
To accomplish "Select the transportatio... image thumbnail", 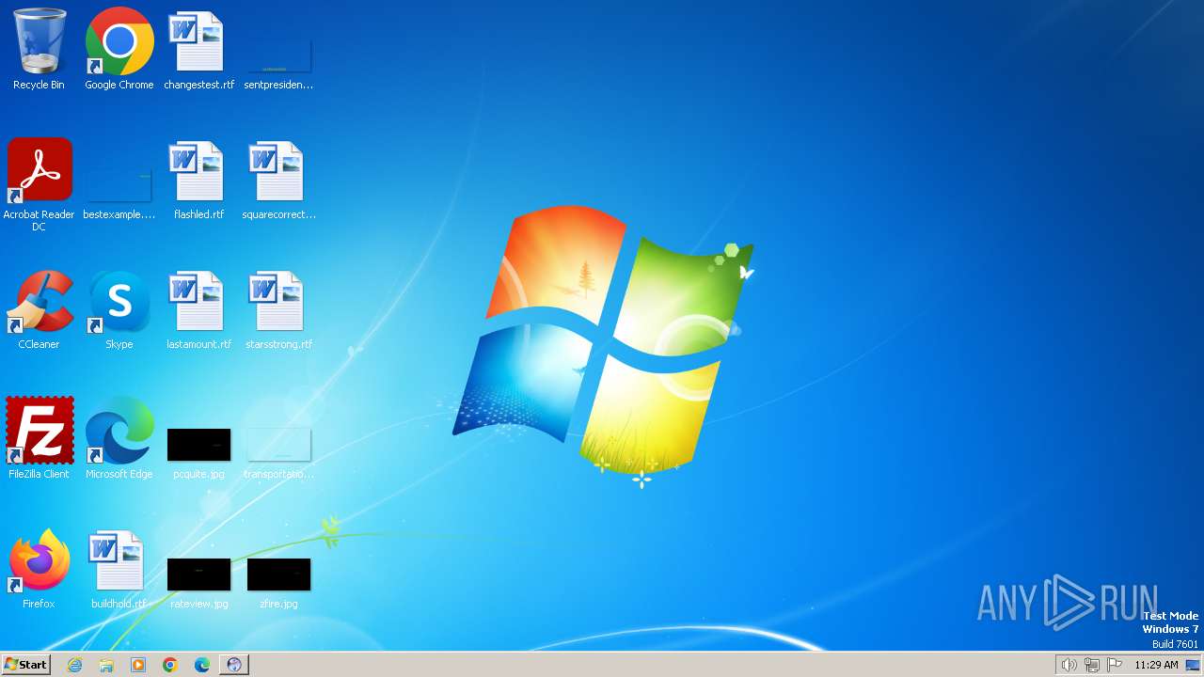I will pyautogui.click(x=278, y=445).
